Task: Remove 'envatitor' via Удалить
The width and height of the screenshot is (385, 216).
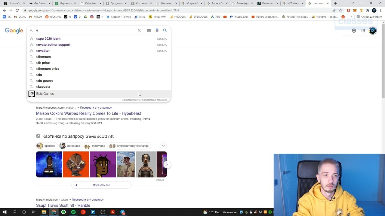Action: point(162,51)
